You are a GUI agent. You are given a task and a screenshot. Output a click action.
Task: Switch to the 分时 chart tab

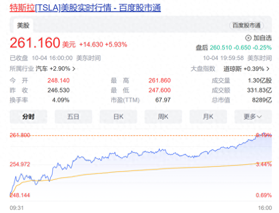[x=28, y=117]
